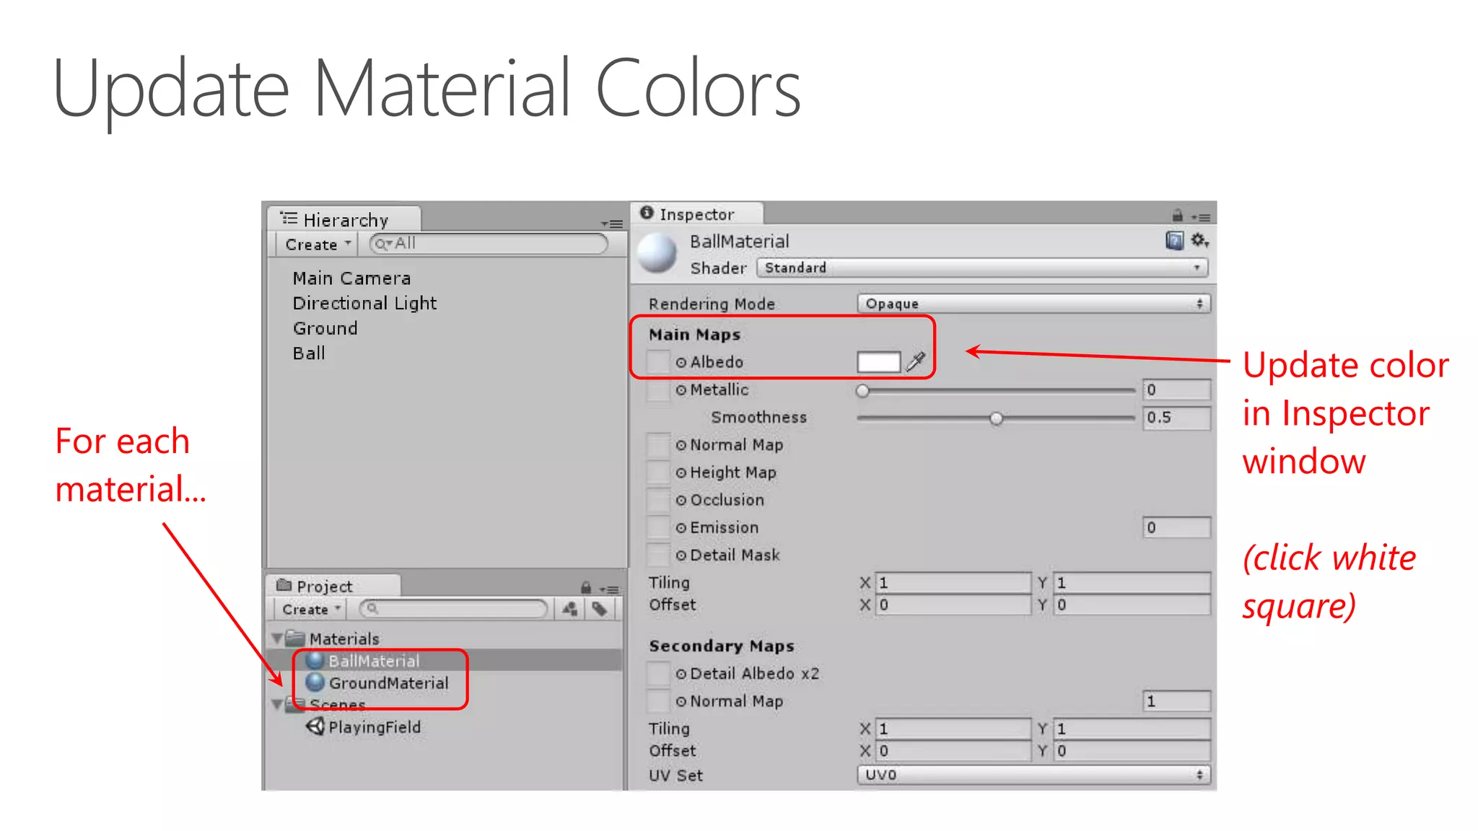Click the Emission value field
This screenshot has height=831, width=1478.
(x=1176, y=528)
